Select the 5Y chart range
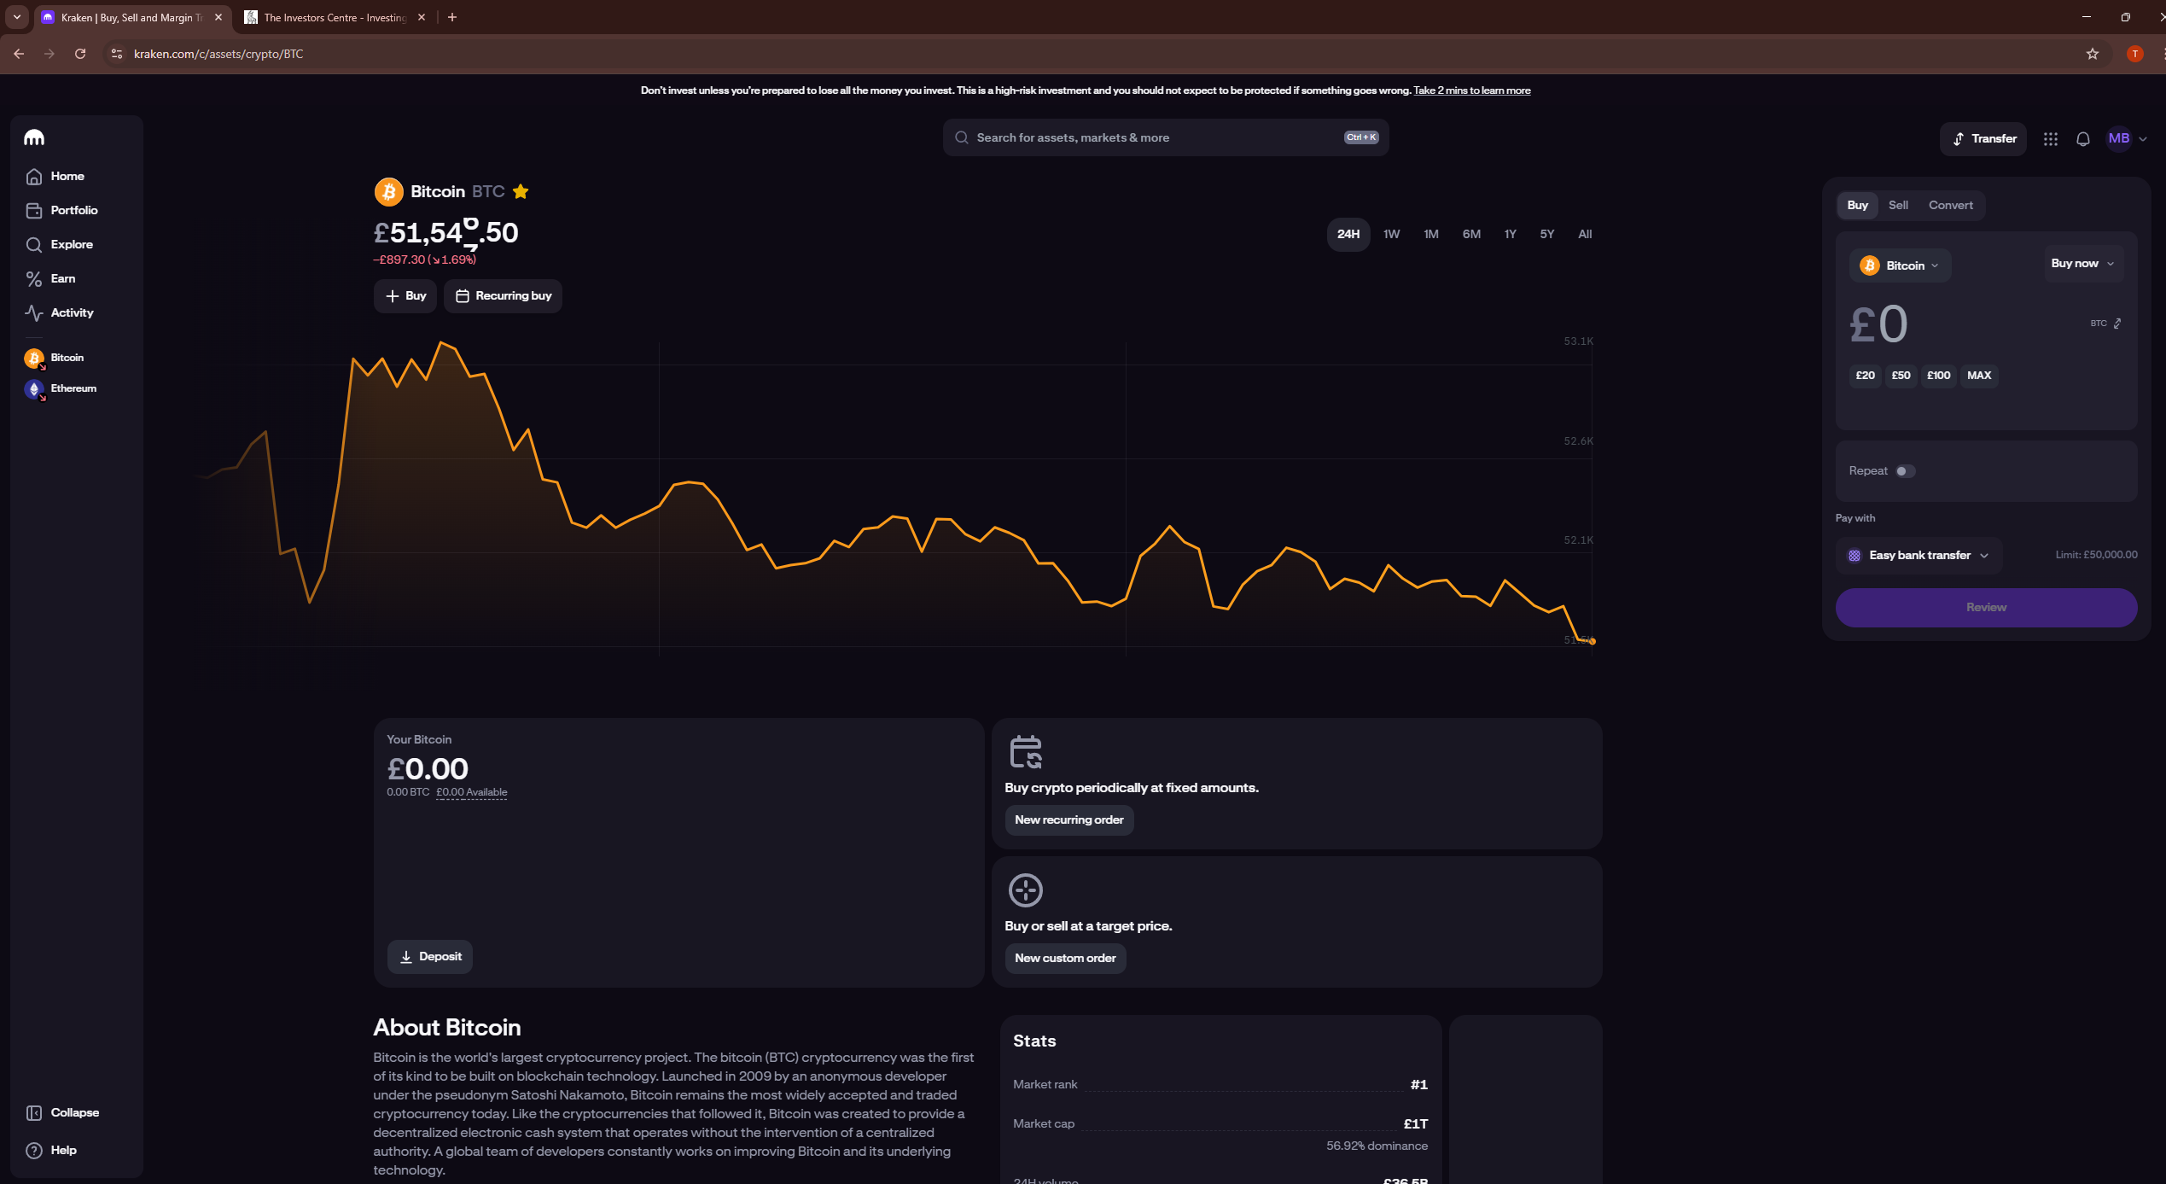Viewport: 2166px width, 1184px height. tap(1546, 234)
